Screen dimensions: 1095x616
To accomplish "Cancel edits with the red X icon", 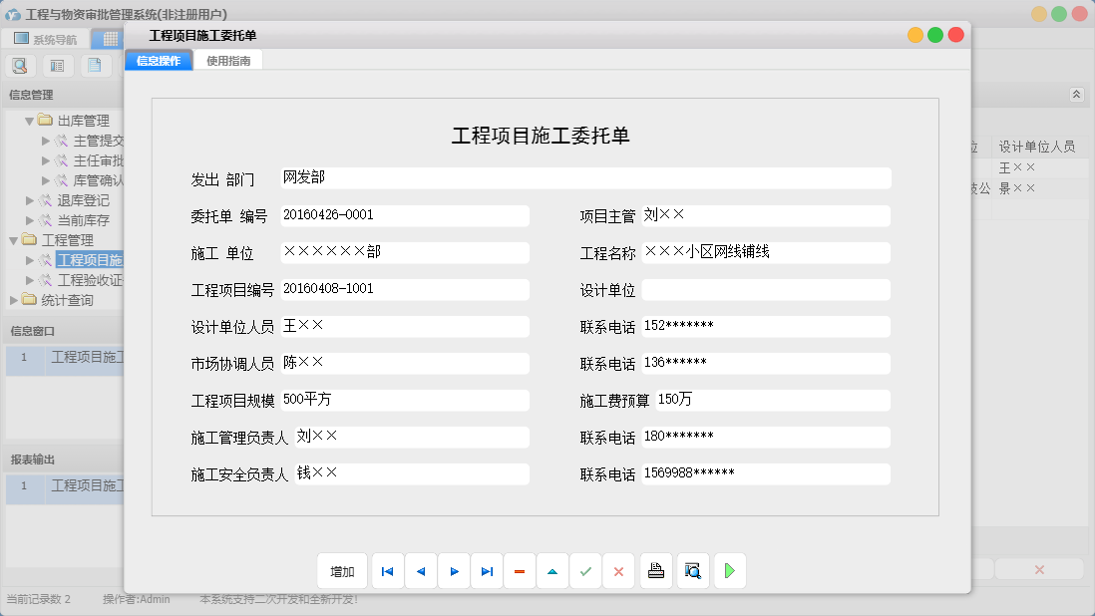I will coord(618,570).
